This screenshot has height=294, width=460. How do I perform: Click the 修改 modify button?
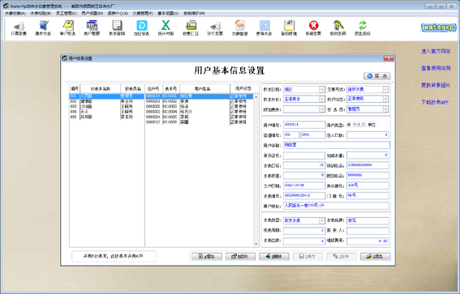pos(240,257)
